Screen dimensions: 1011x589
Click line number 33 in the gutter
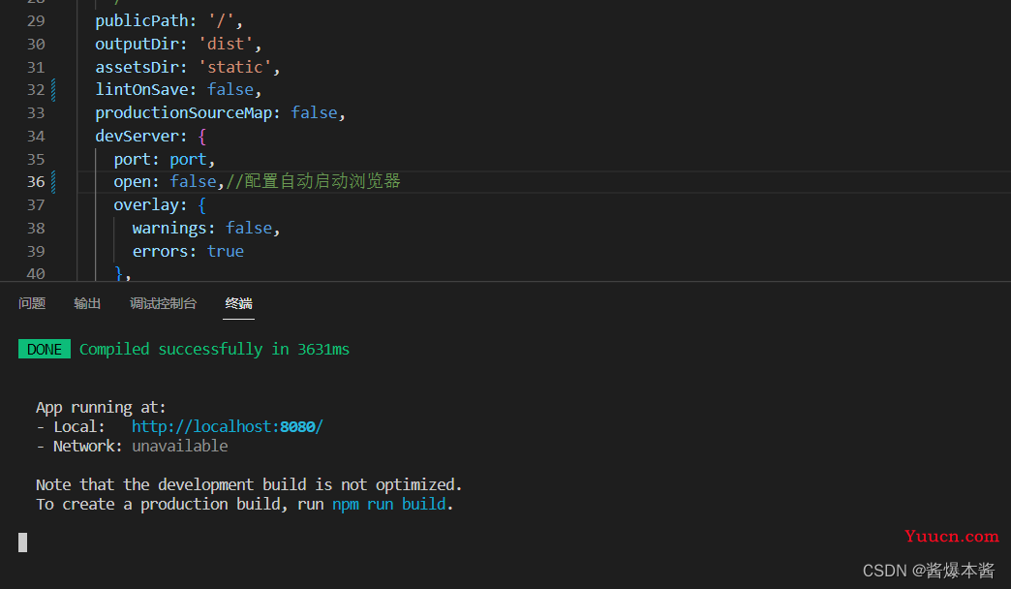click(x=36, y=113)
